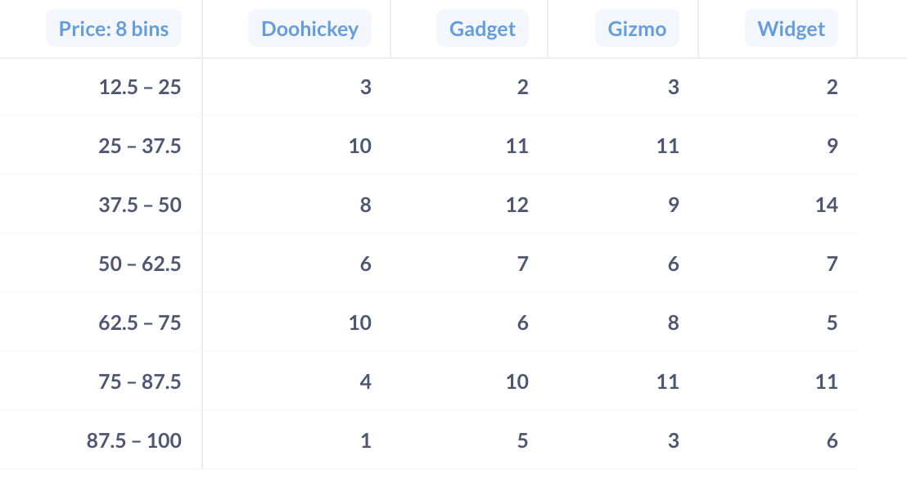Open the Gadget column header options

tap(482, 28)
